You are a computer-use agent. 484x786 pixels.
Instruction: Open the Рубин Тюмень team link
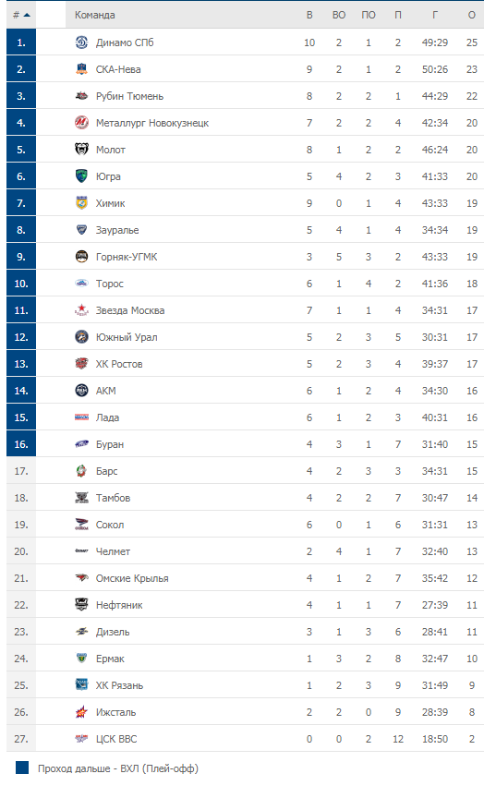pos(129,96)
